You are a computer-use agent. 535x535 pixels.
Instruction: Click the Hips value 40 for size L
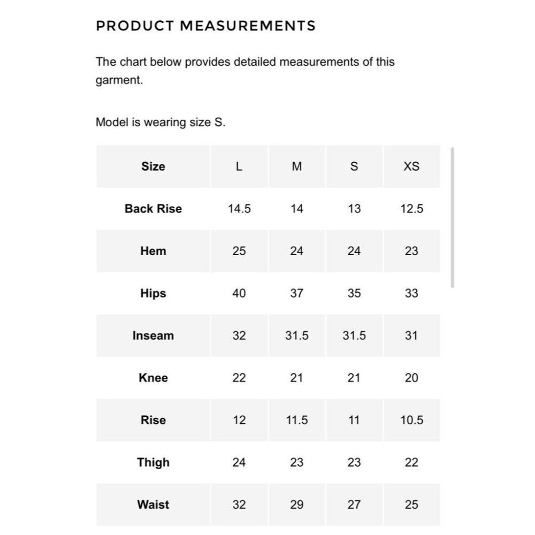[239, 293]
